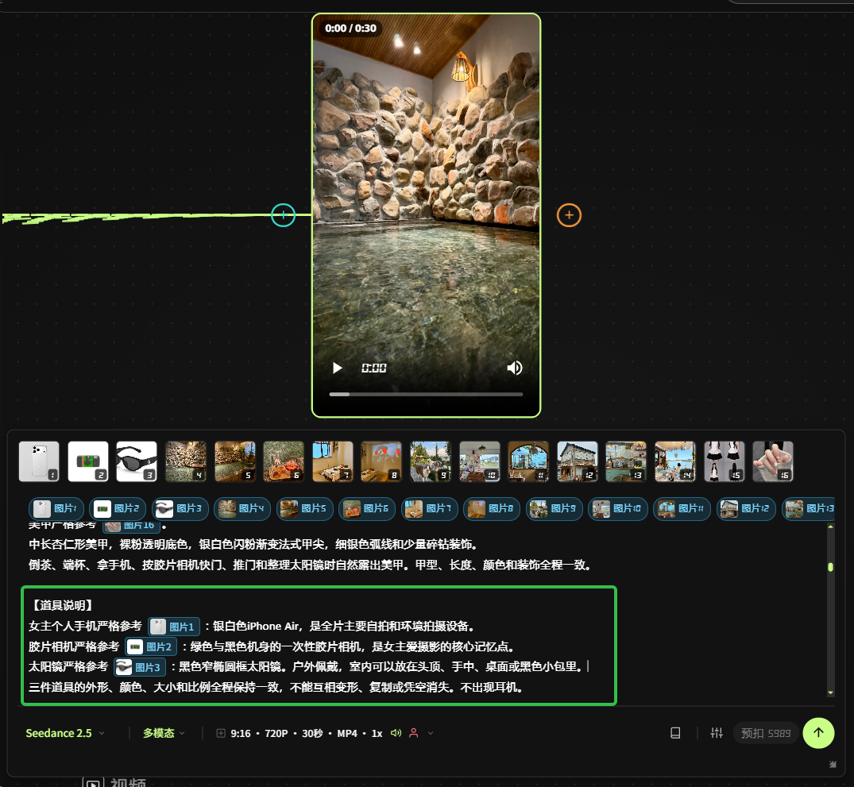The width and height of the screenshot is (854, 787).
Task: Select reference thumbnail numbered 9
Action: click(x=431, y=461)
